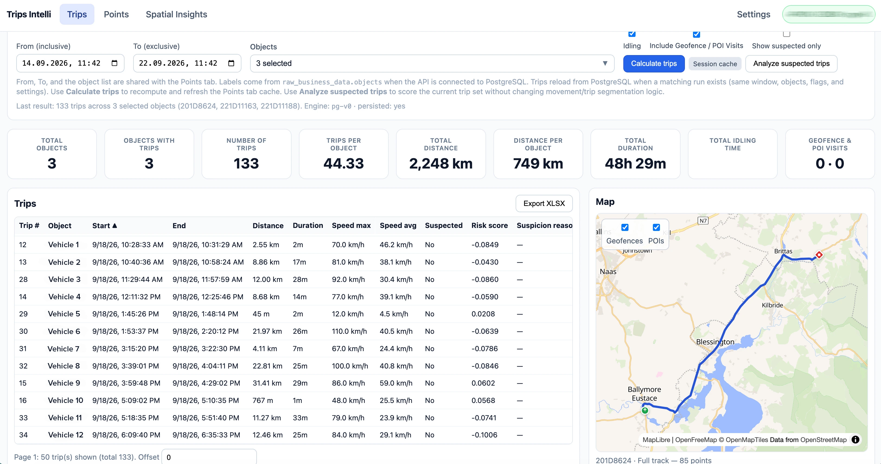Click the Analyze suspected trips button
The width and height of the screenshot is (881, 464).
791,64
